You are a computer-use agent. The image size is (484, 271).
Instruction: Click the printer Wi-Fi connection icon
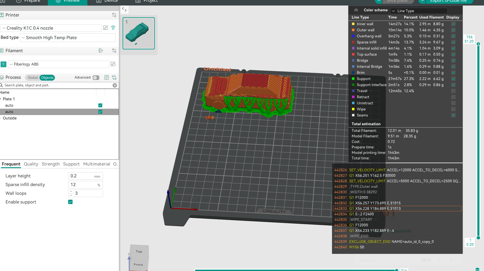113,28
